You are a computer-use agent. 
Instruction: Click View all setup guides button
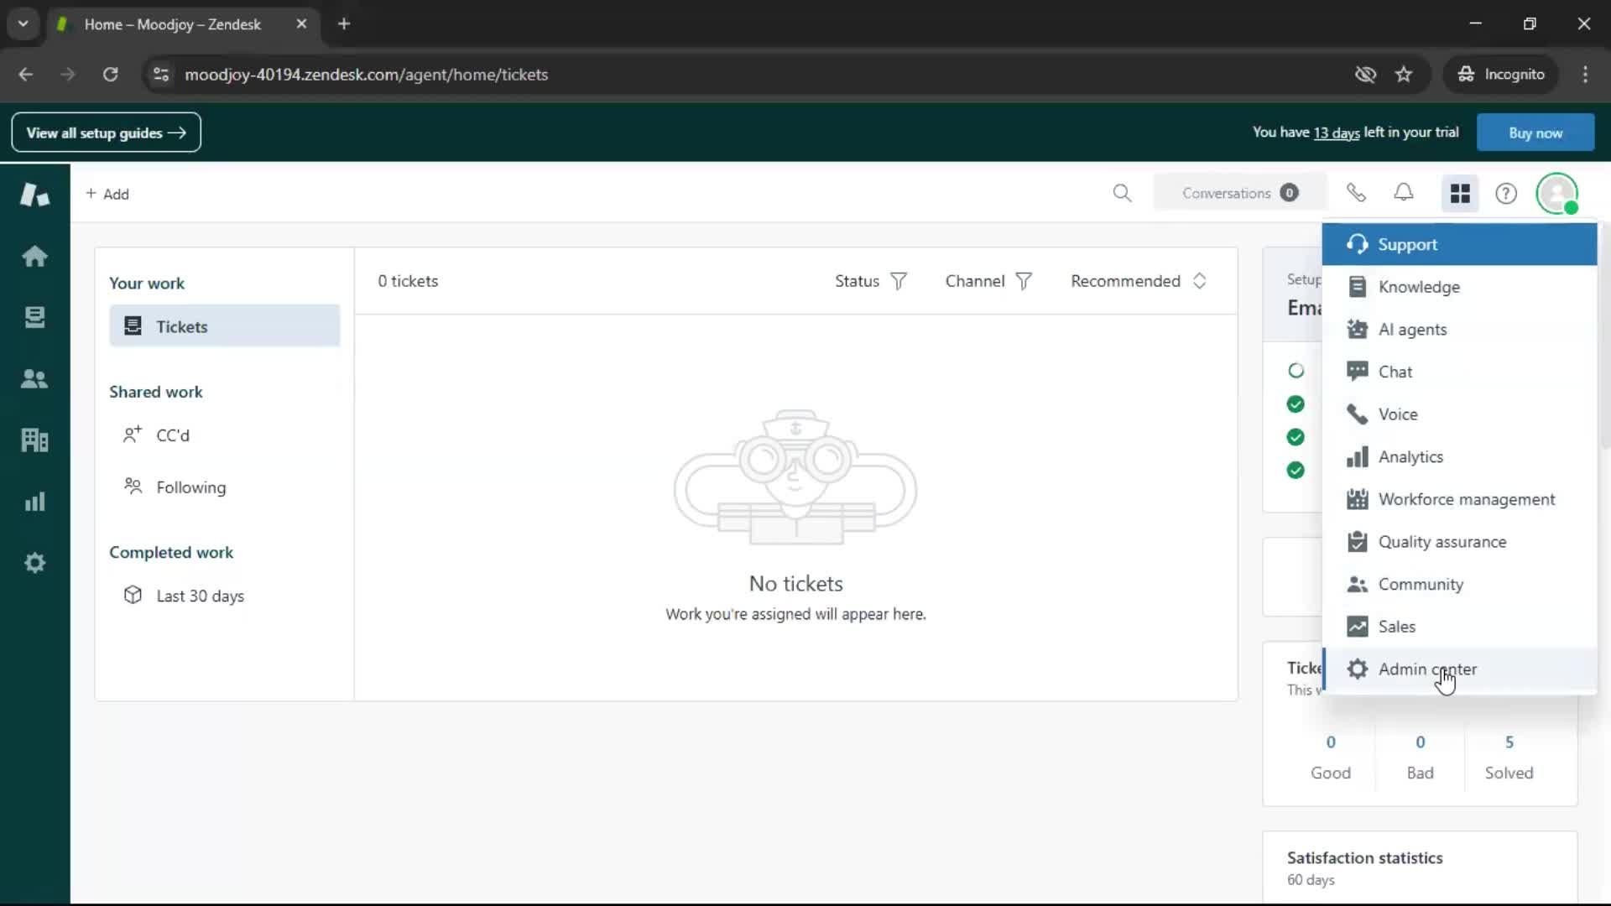coord(106,133)
